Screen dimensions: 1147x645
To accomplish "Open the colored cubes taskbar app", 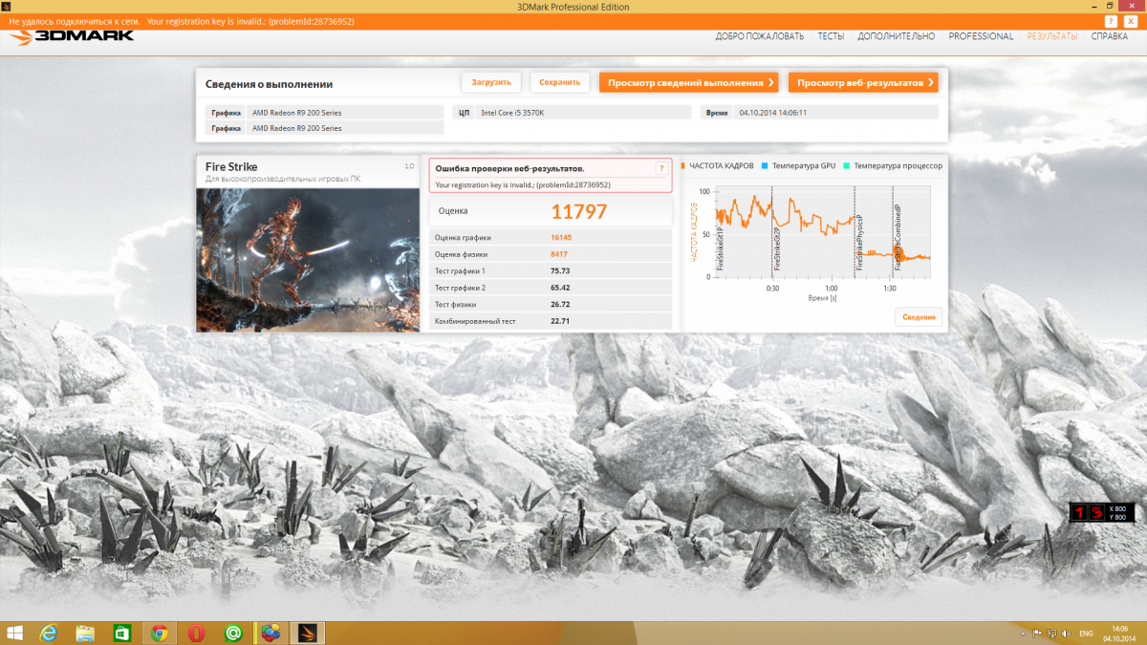I will pos(271,633).
